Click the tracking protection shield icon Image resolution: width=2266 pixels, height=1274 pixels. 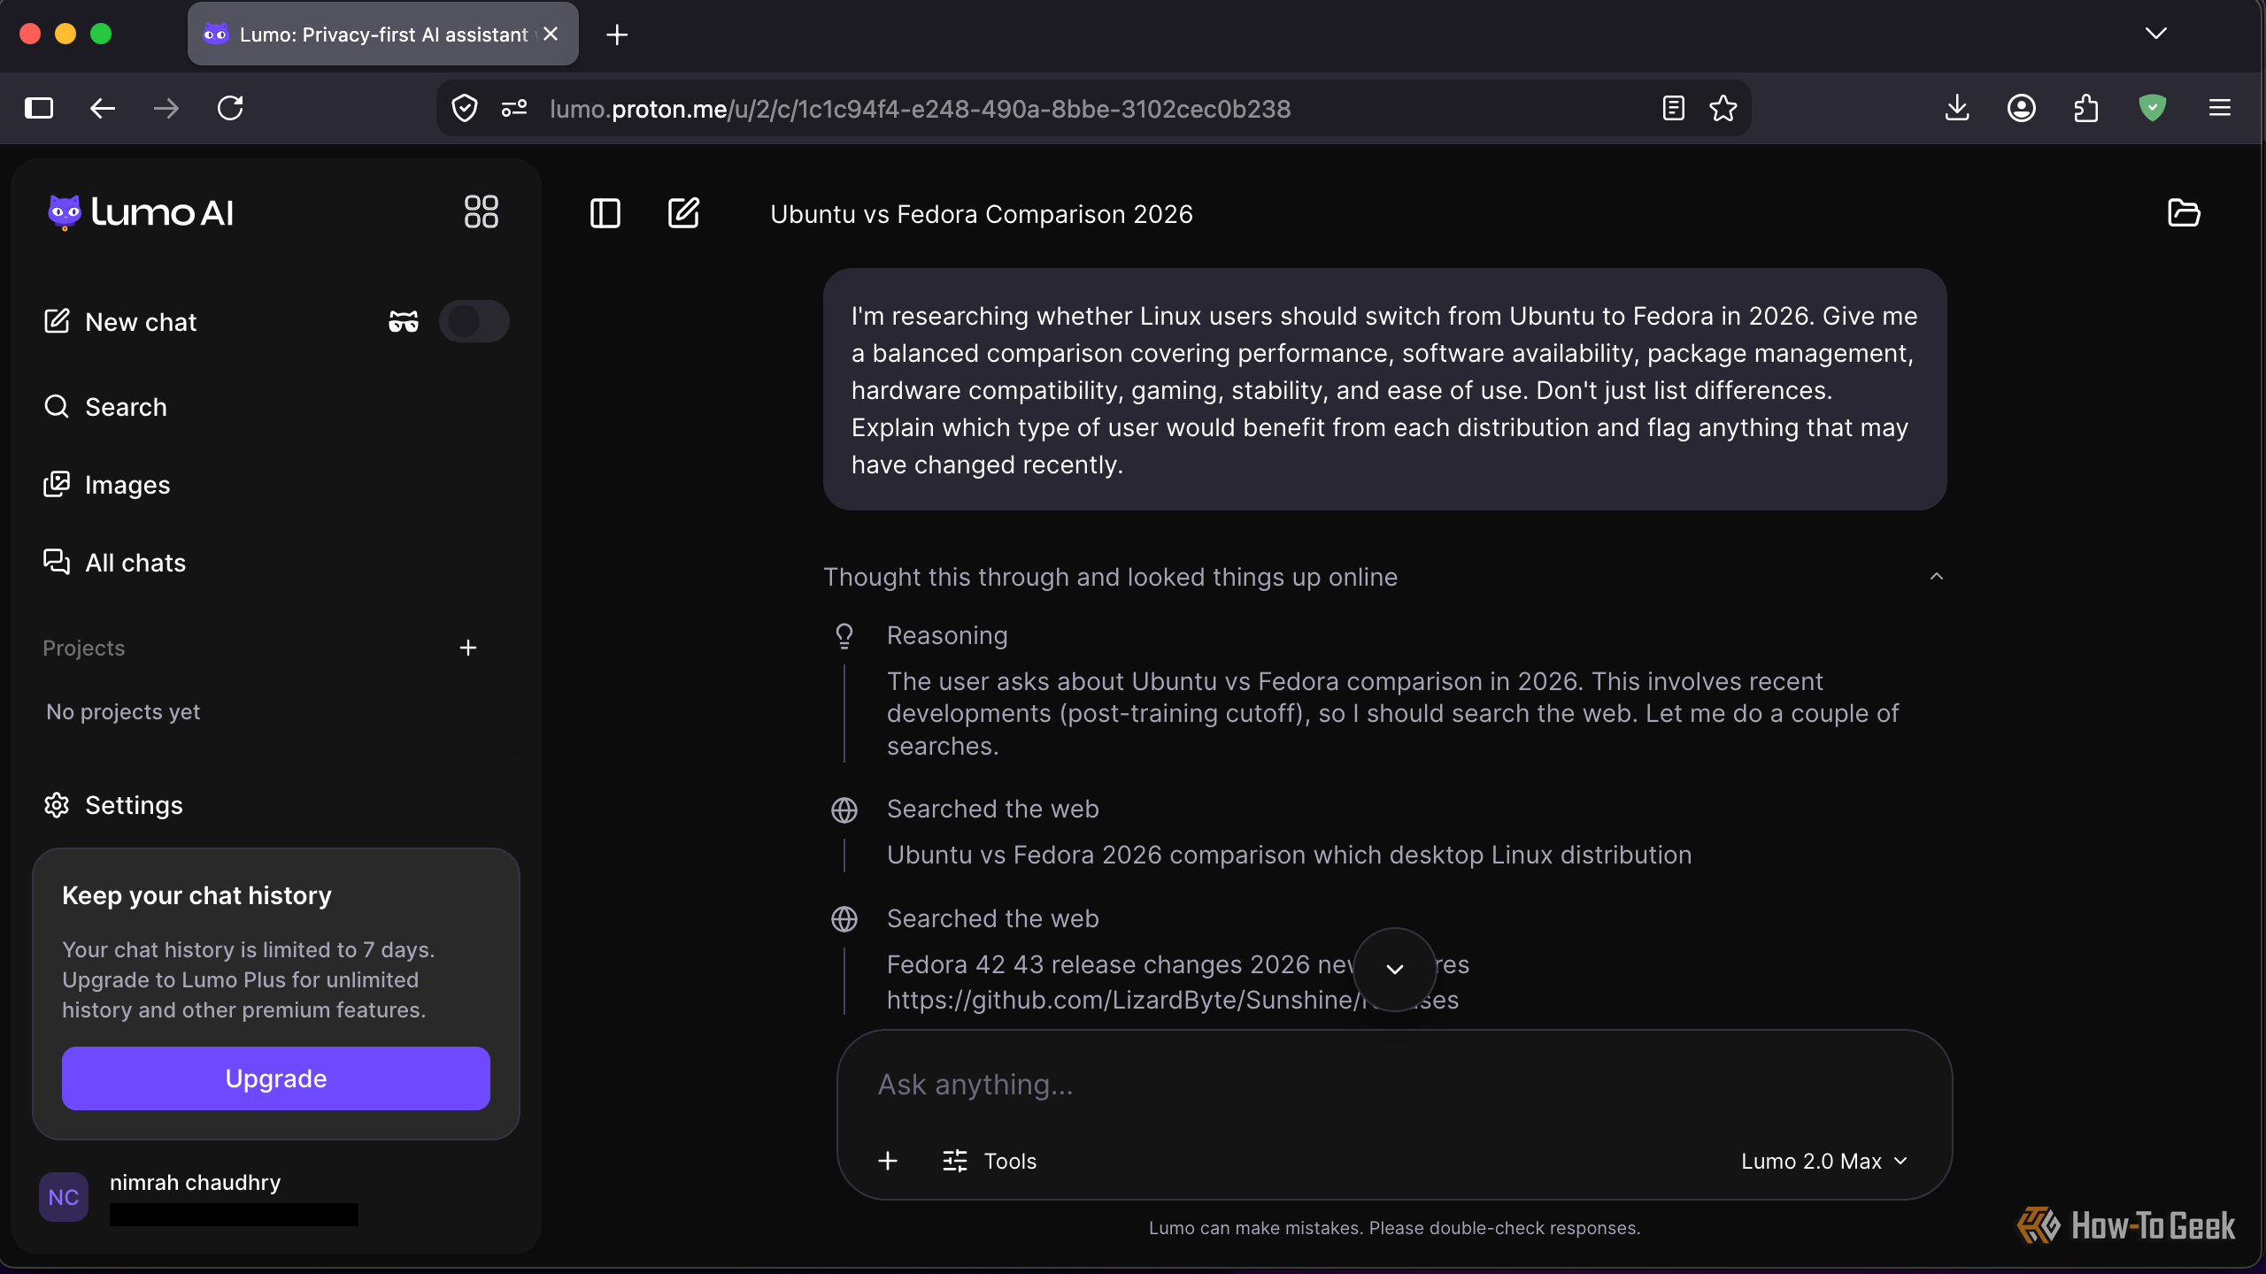465,108
